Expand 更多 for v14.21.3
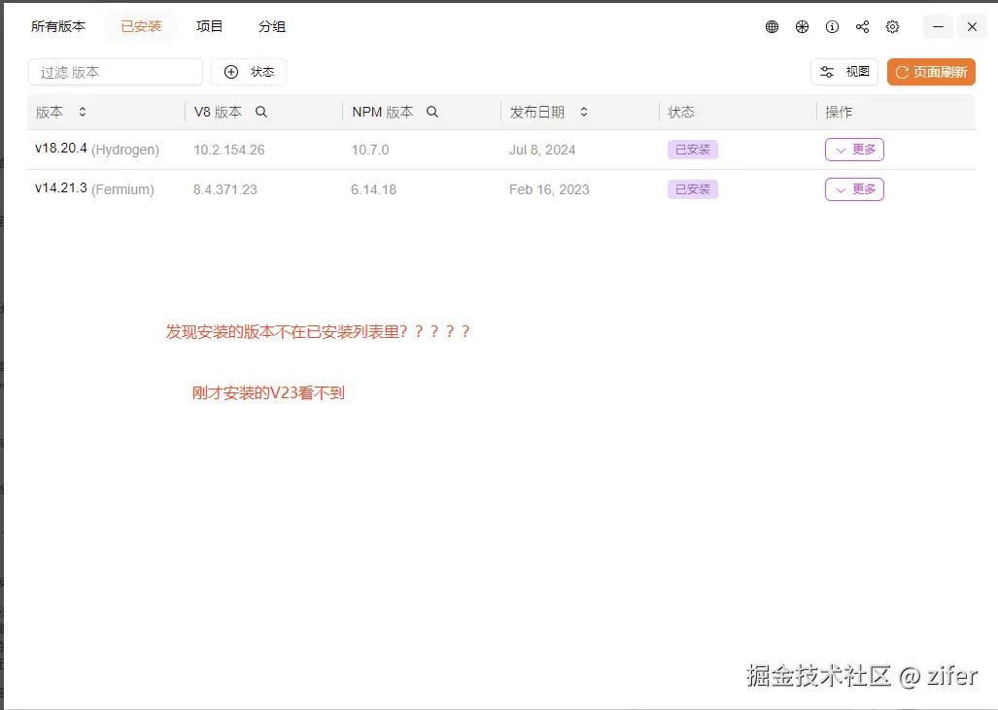Viewport: 998px width, 710px height. click(x=854, y=189)
